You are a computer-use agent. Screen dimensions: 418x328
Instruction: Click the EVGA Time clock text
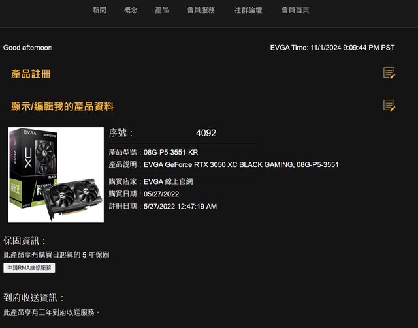tap(332, 48)
